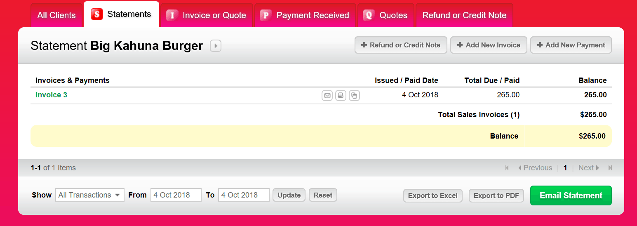The image size is (637, 226).
Task: Open Refund or Credit Note tab
Action: coord(465,15)
